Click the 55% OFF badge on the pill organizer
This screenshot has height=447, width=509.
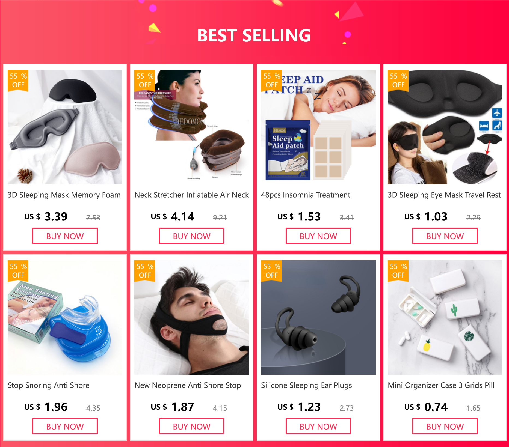pyautogui.click(x=398, y=270)
